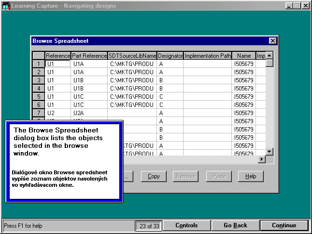
Task: Select row 1 header in the spreadsheet
Action: pyautogui.click(x=38, y=64)
